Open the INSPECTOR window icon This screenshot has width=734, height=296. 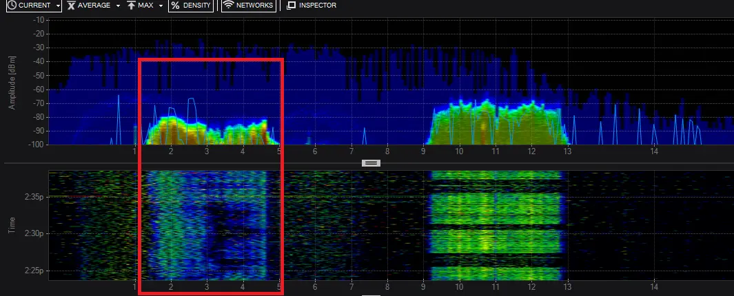tap(291, 6)
